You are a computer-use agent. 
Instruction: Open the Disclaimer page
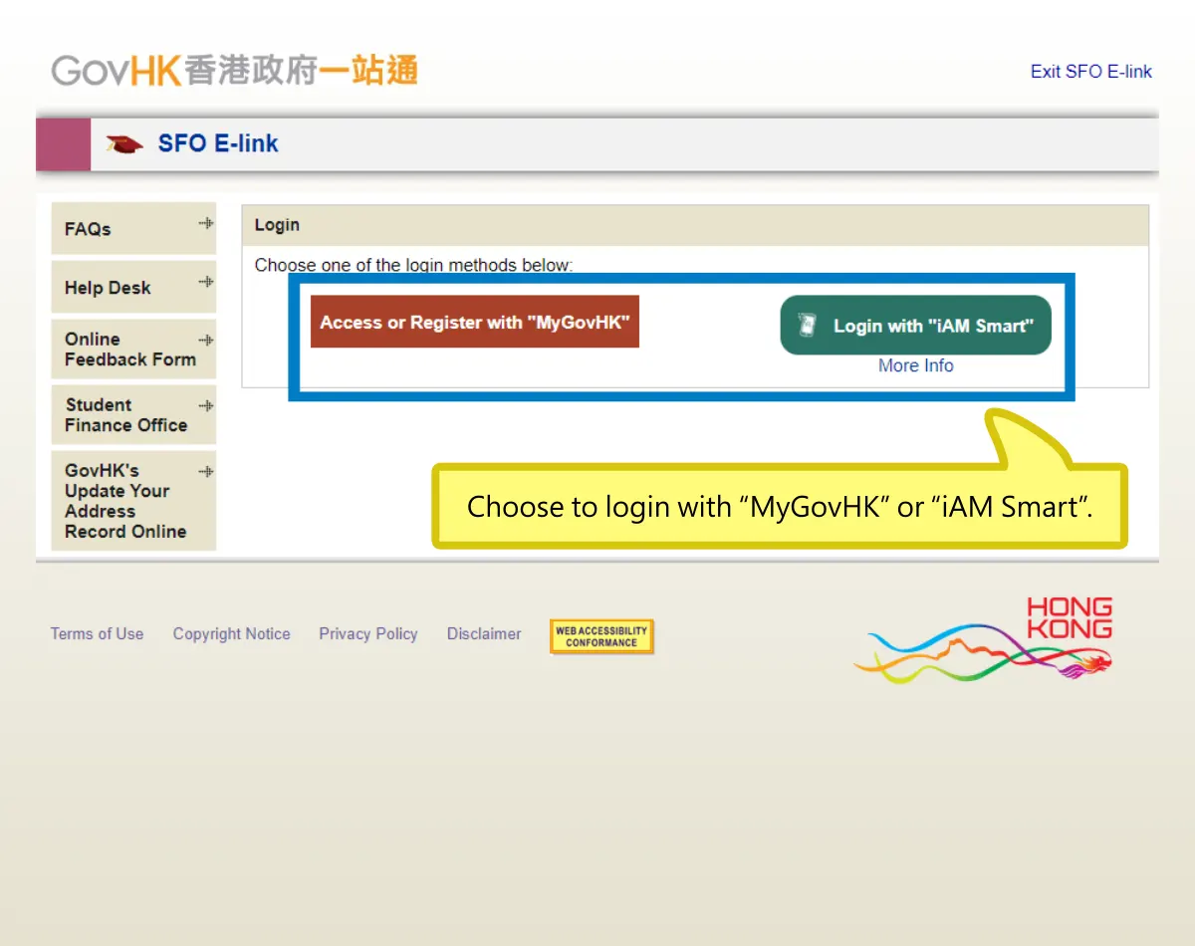484,633
